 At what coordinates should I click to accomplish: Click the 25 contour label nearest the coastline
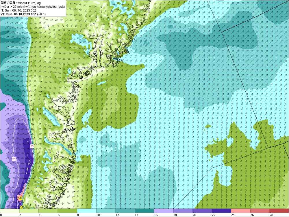(x=32, y=146)
